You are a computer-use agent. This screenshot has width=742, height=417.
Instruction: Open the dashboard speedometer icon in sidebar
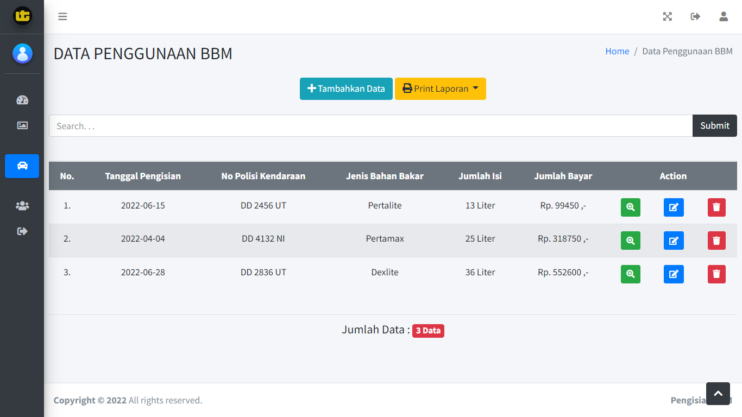coord(22,100)
